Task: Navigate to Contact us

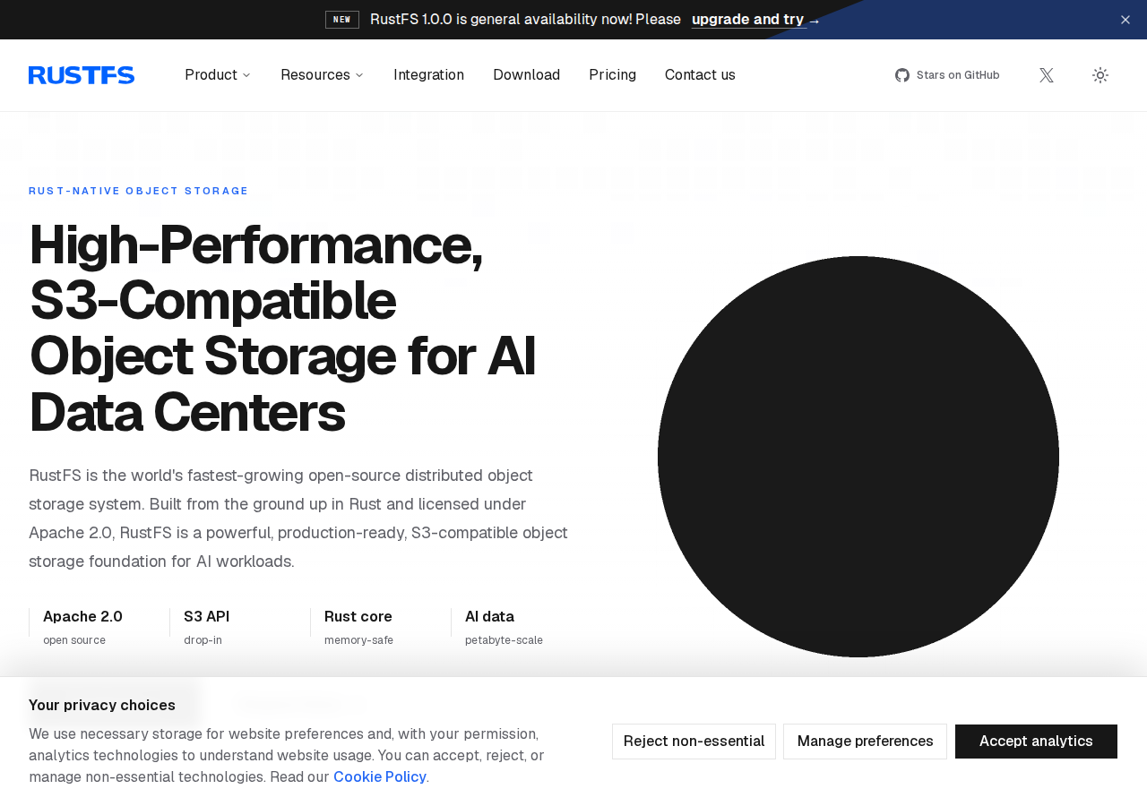Action: [x=700, y=75]
